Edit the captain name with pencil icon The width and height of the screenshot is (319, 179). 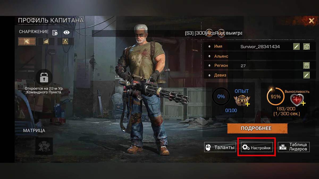pyautogui.click(x=296, y=47)
